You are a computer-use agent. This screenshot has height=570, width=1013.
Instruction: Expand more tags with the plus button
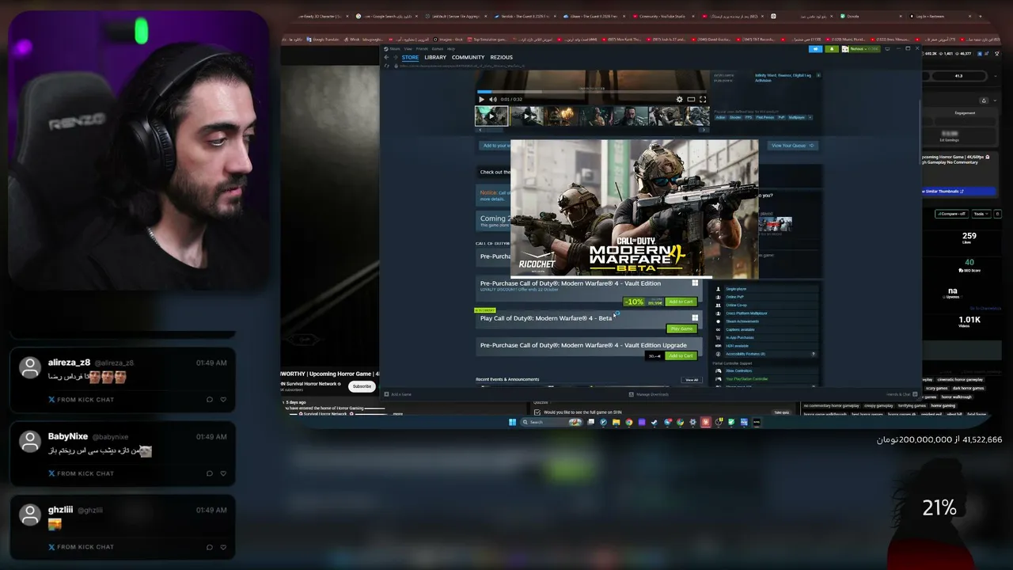[x=810, y=117]
